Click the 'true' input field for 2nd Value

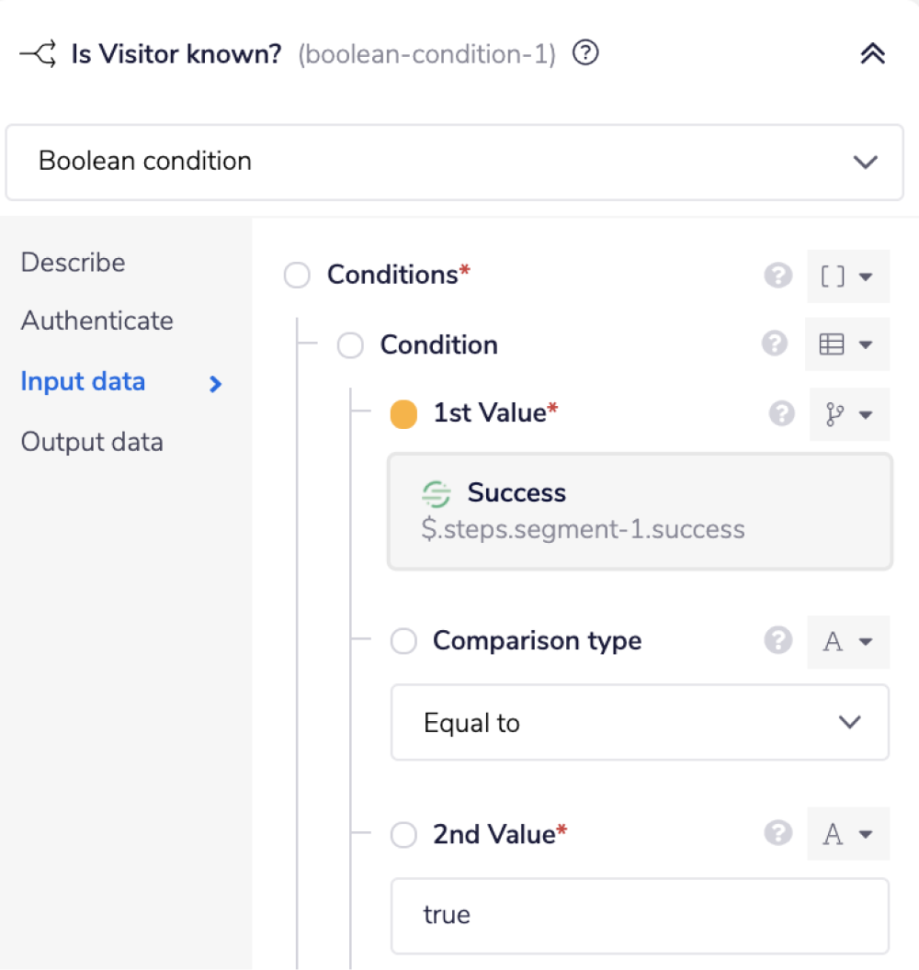640,915
